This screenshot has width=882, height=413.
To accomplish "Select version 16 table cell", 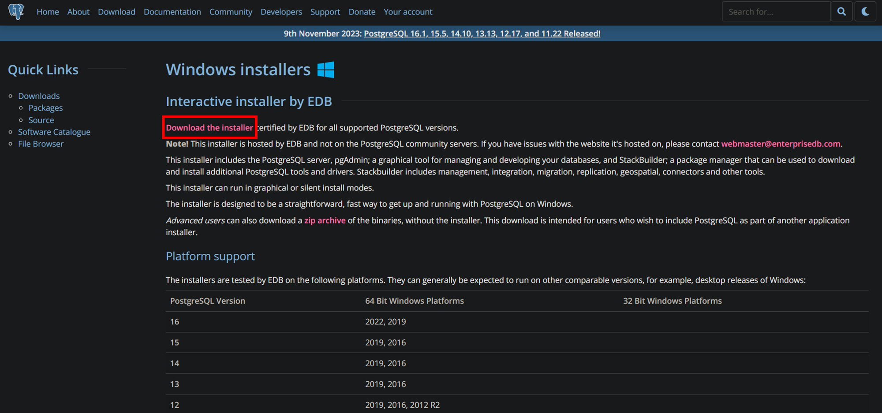I will pyautogui.click(x=175, y=322).
